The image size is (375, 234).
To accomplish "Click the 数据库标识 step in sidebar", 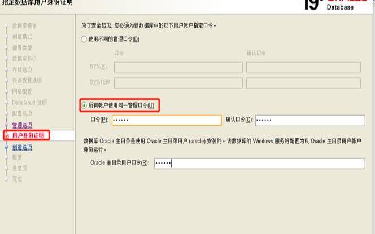I will (24, 59).
